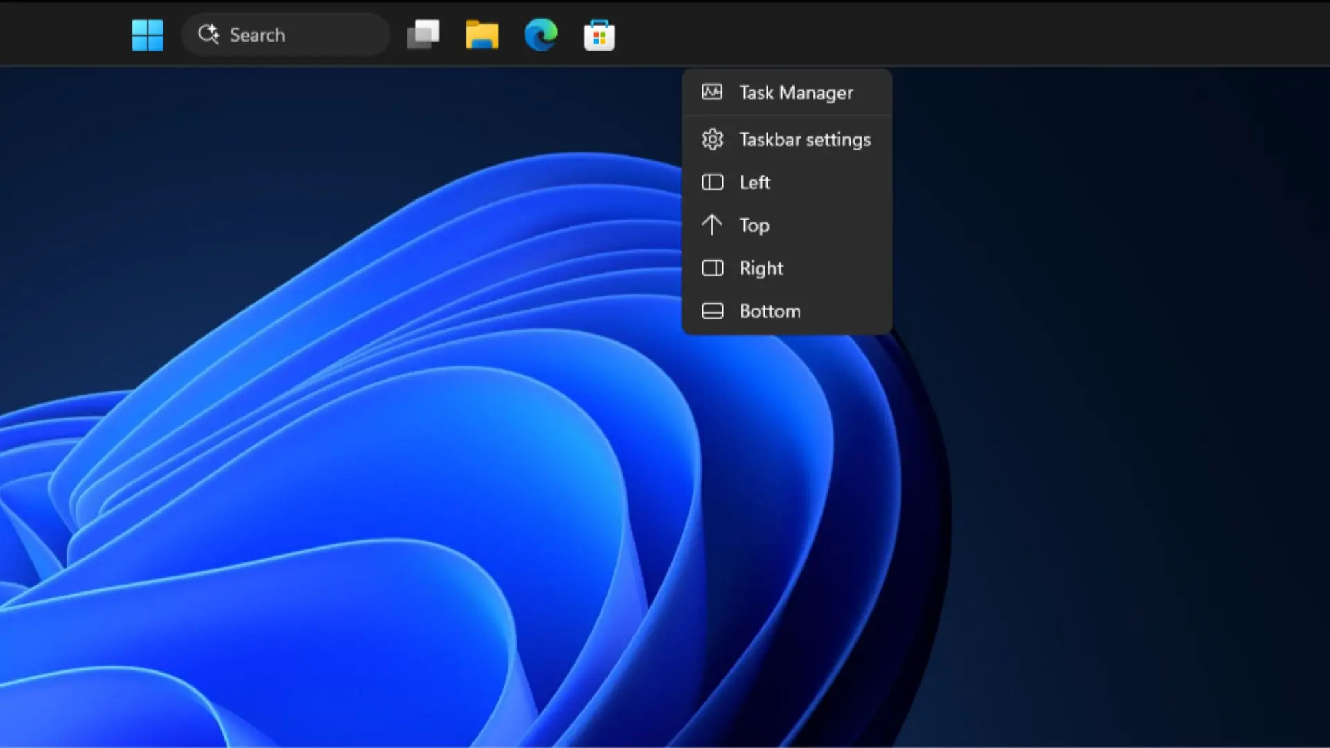Click the taskbar Search box
This screenshot has width=1330, height=748.
[285, 35]
